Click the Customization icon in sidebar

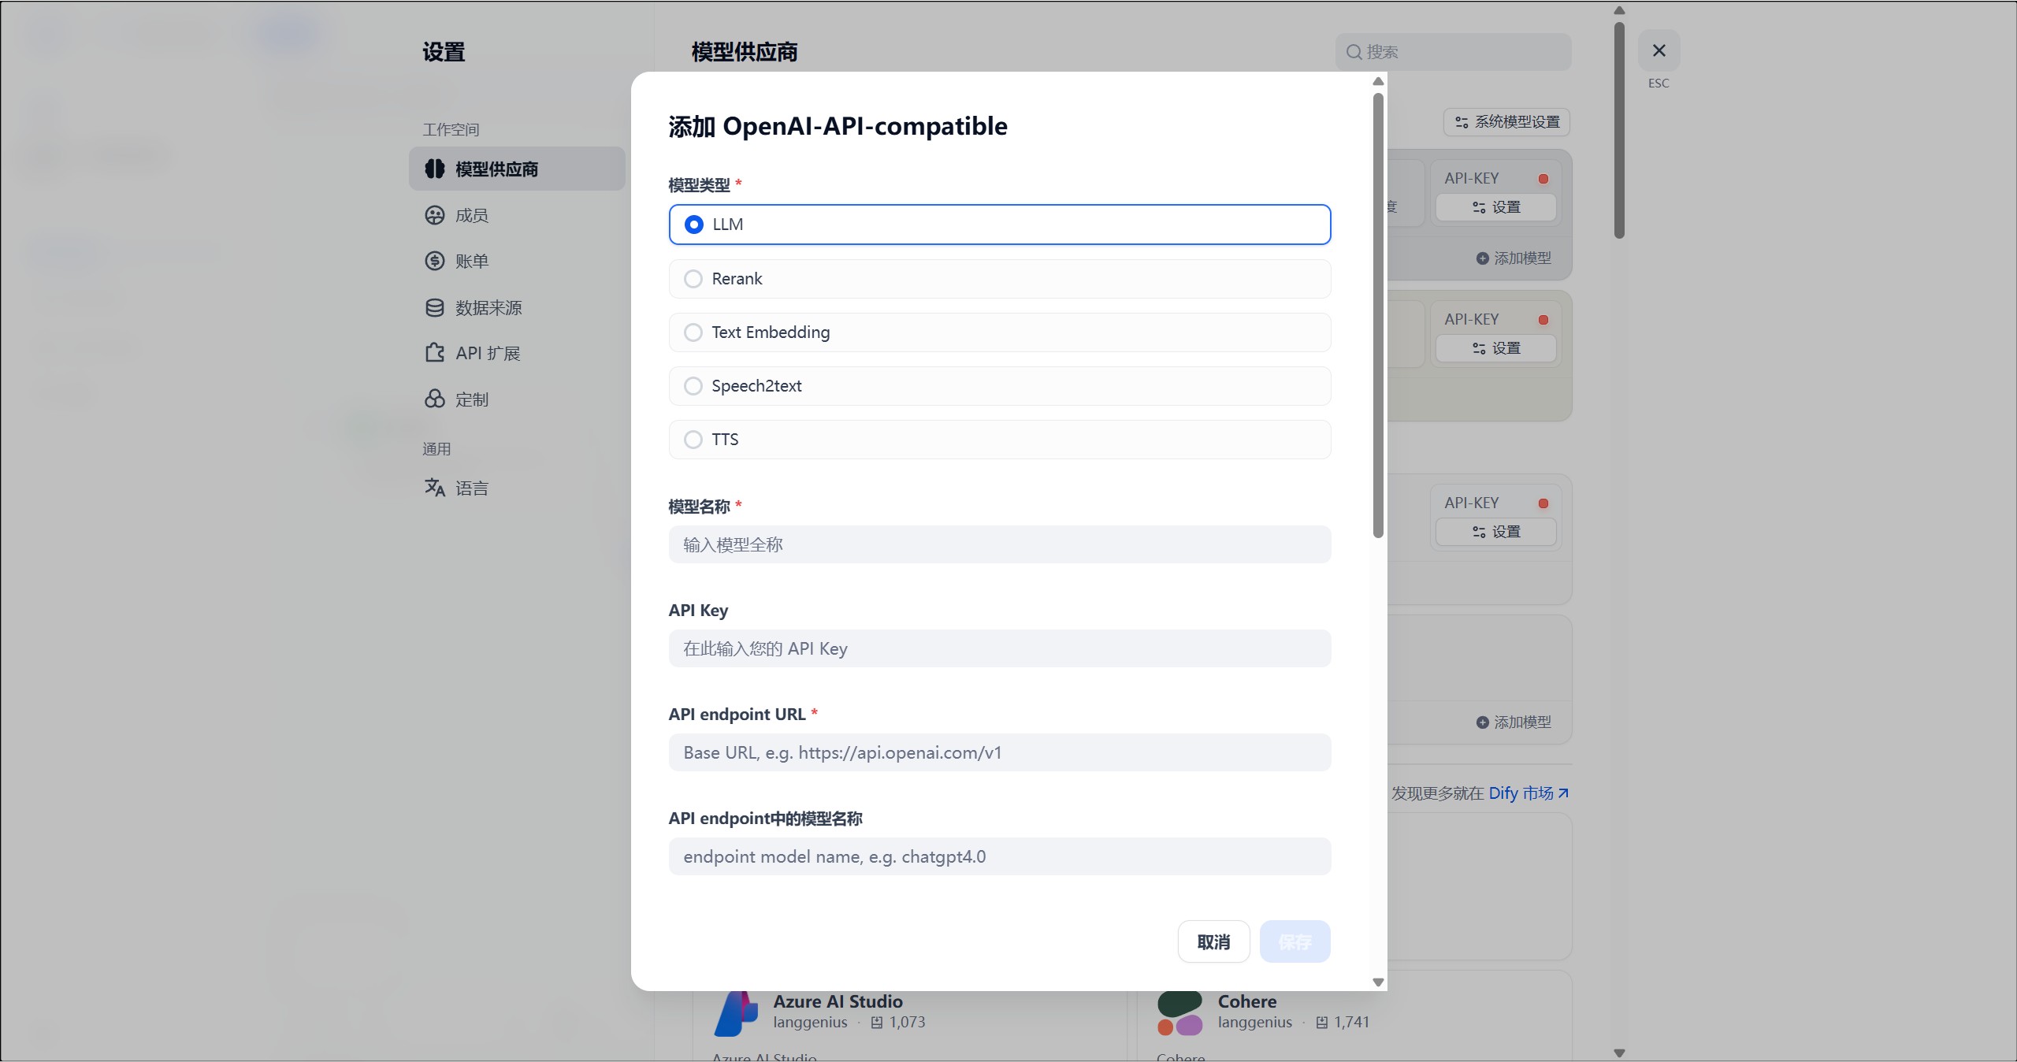click(434, 399)
